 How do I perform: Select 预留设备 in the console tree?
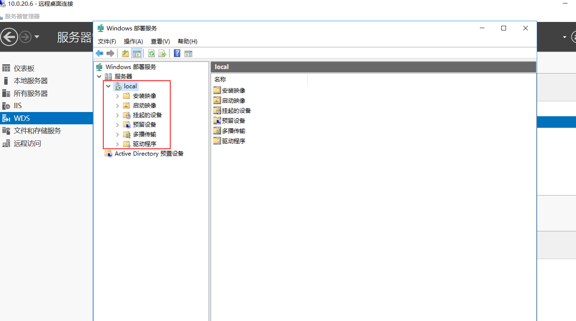click(x=144, y=125)
